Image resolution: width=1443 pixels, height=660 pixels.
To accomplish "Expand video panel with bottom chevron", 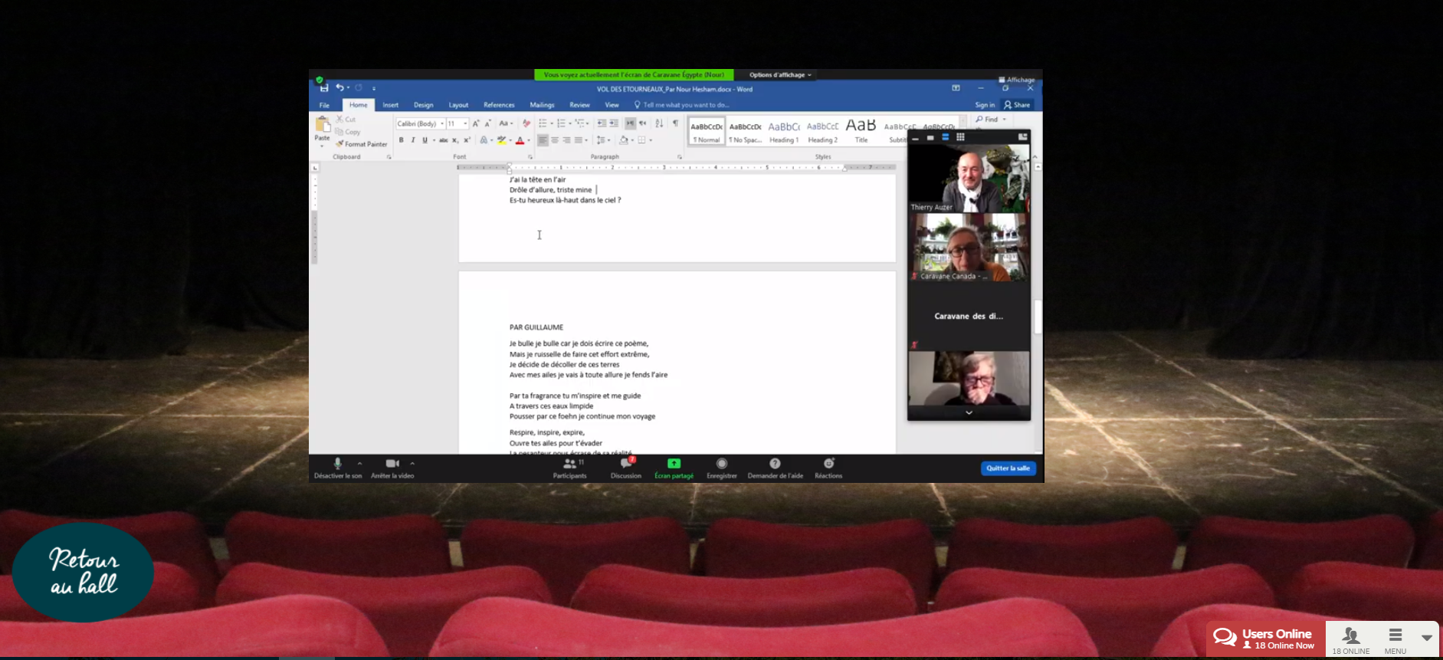I will 969,413.
